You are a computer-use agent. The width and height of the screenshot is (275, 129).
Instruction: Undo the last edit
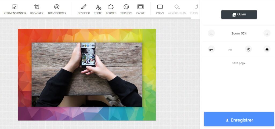click(211, 50)
